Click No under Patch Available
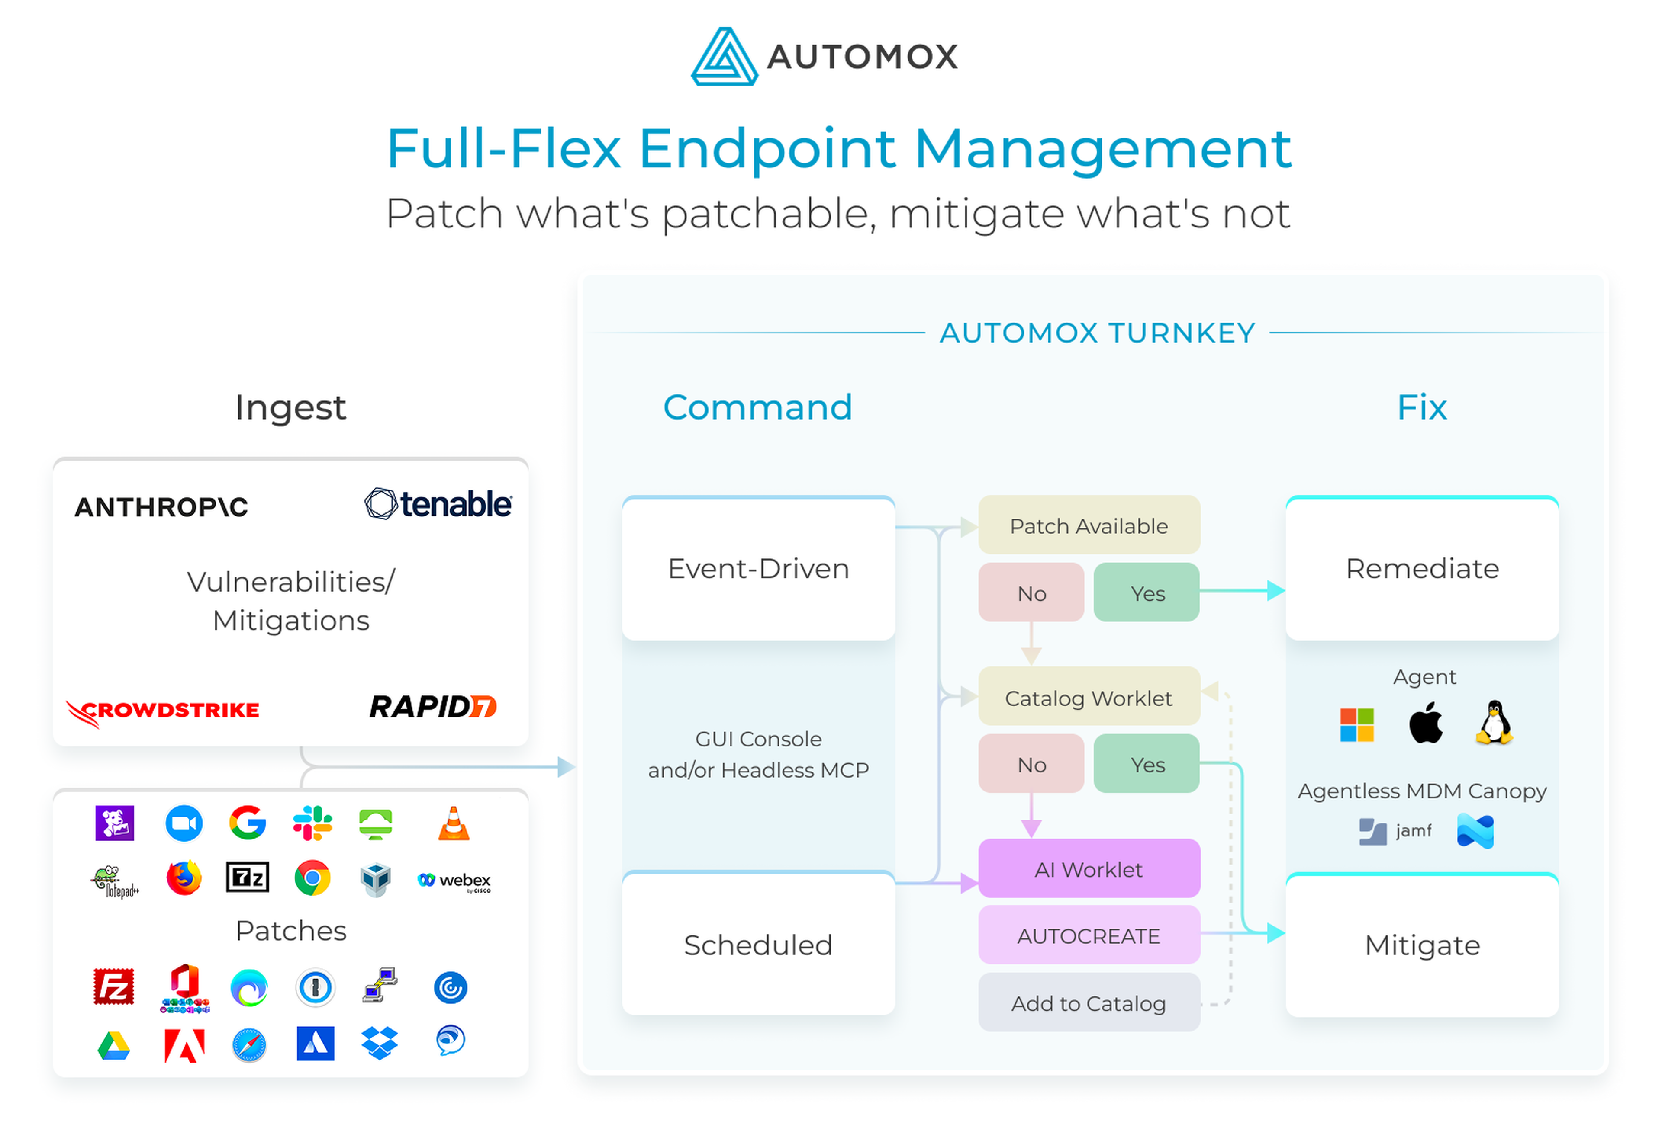Screen dimensions: 1662x1121 point(1031,593)
